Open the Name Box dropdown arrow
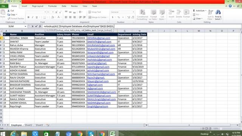The image size is (242, 136). coord(25,26)
